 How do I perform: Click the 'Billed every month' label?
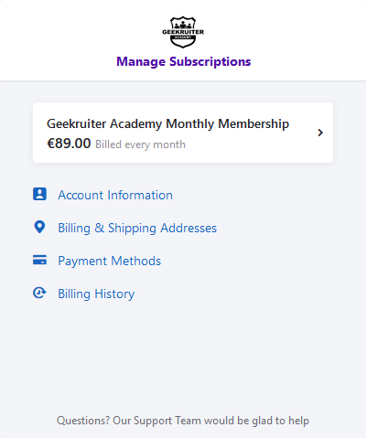click(x=140, y=144)
